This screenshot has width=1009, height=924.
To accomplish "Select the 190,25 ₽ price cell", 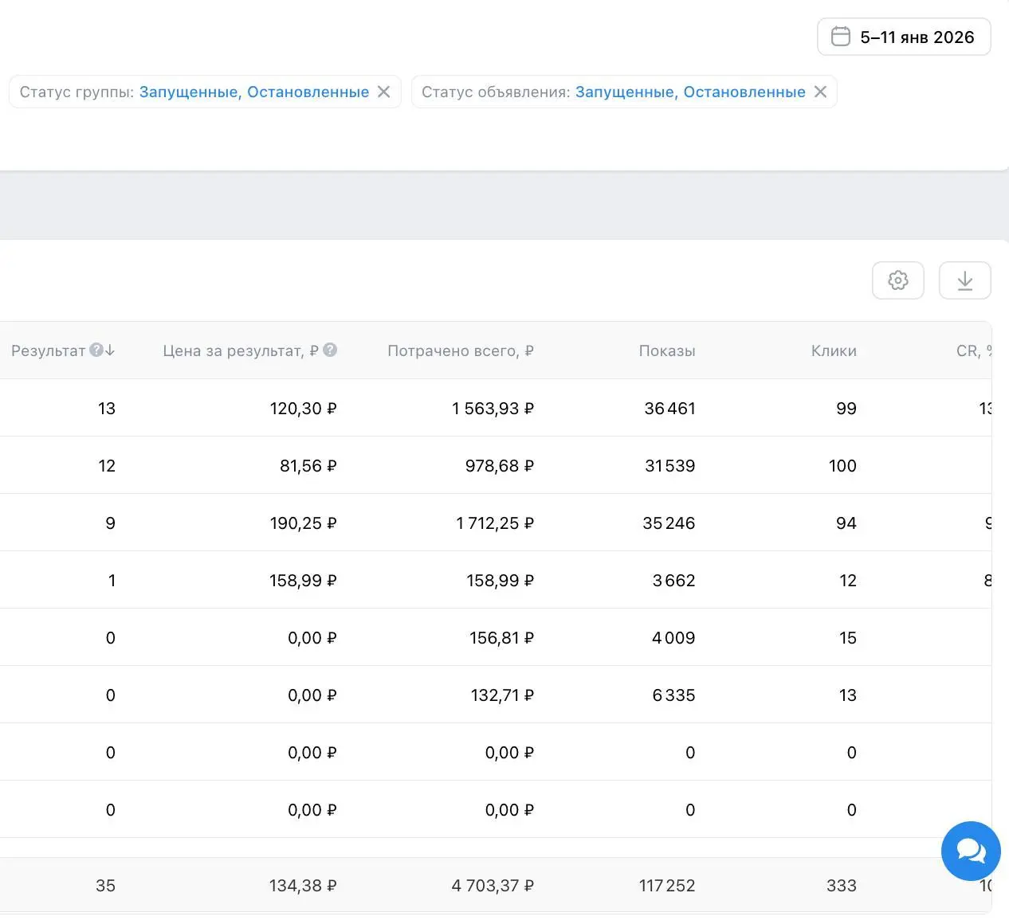I will (303, 523).
